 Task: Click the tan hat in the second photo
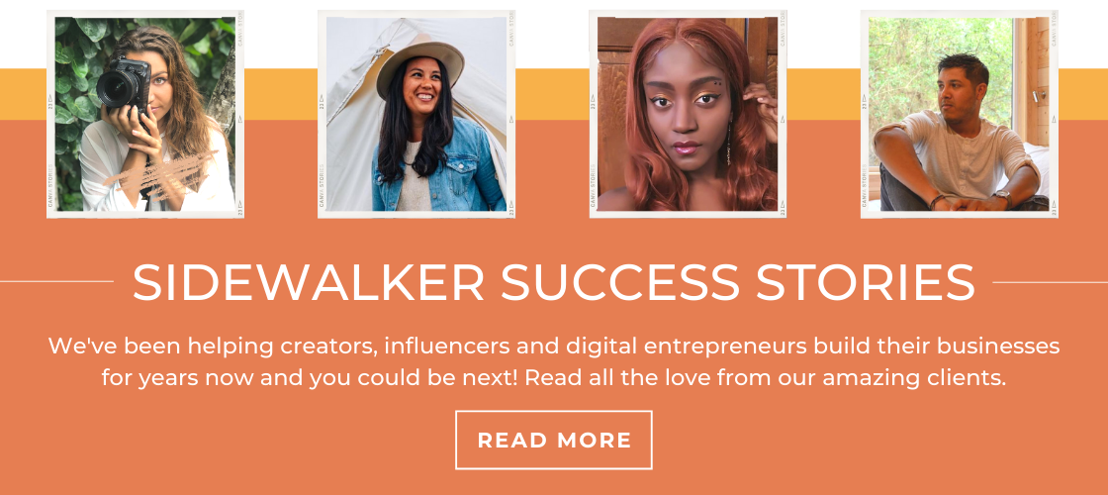tap(419, 65)
